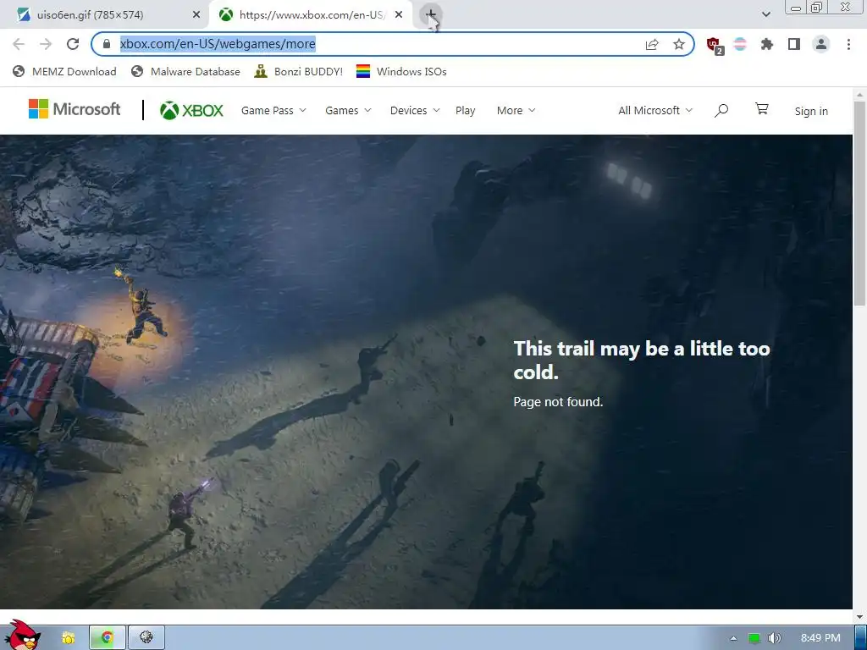Open the Xbox site search
The width and height of the screenshot is (867, 650).
721,111
